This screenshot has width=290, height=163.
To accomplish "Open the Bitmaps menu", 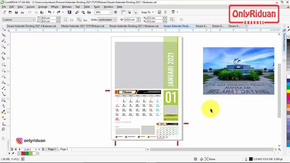I will tap(67, 7).
